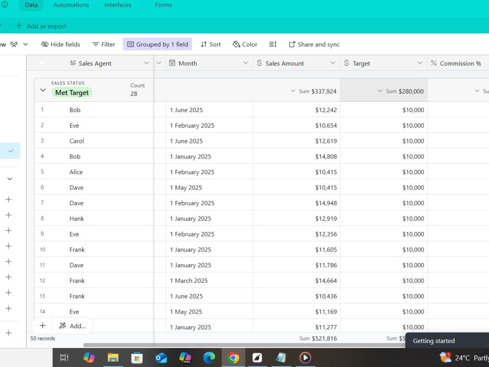Viewport: 489px width, 367px height.
Task: Open the Sort options
Action: tap(211, 45)
